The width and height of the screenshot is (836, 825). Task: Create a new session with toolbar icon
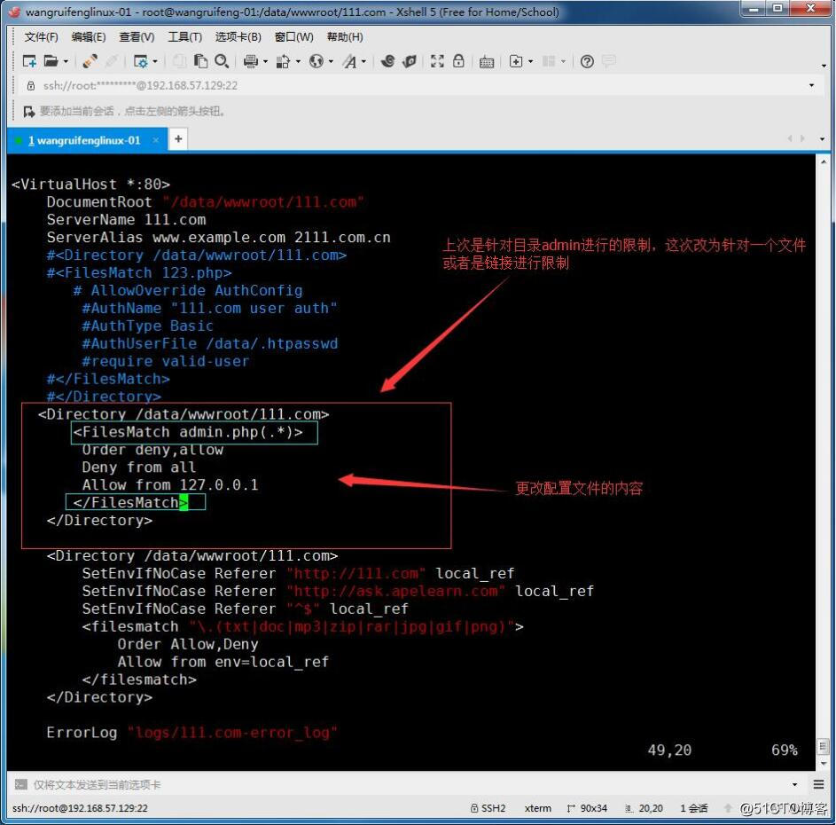29,61
